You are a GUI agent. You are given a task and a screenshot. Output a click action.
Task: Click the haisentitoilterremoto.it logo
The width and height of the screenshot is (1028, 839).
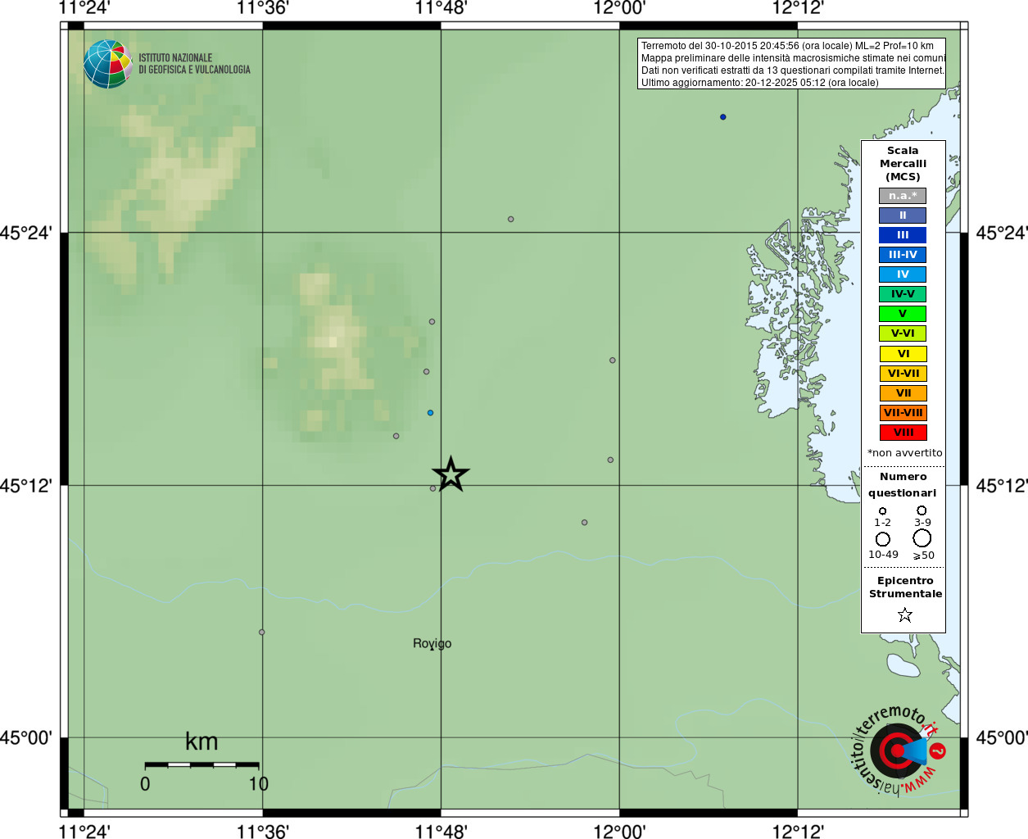(x=899, y=750)
